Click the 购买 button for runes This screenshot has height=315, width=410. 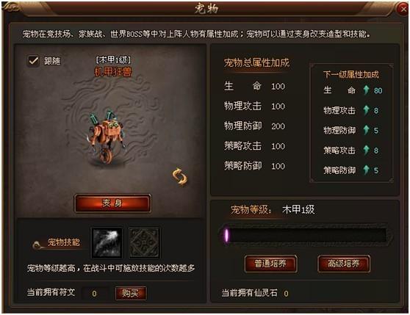point(131,293)
